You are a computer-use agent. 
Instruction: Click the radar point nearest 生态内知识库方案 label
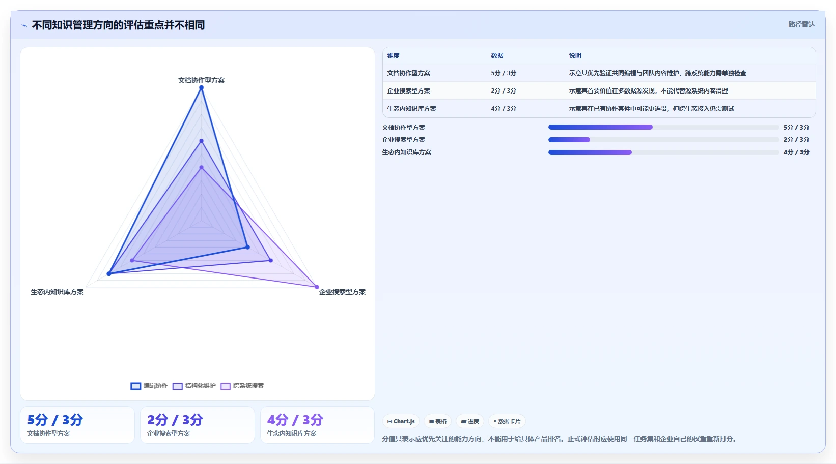tap(109, 273)
